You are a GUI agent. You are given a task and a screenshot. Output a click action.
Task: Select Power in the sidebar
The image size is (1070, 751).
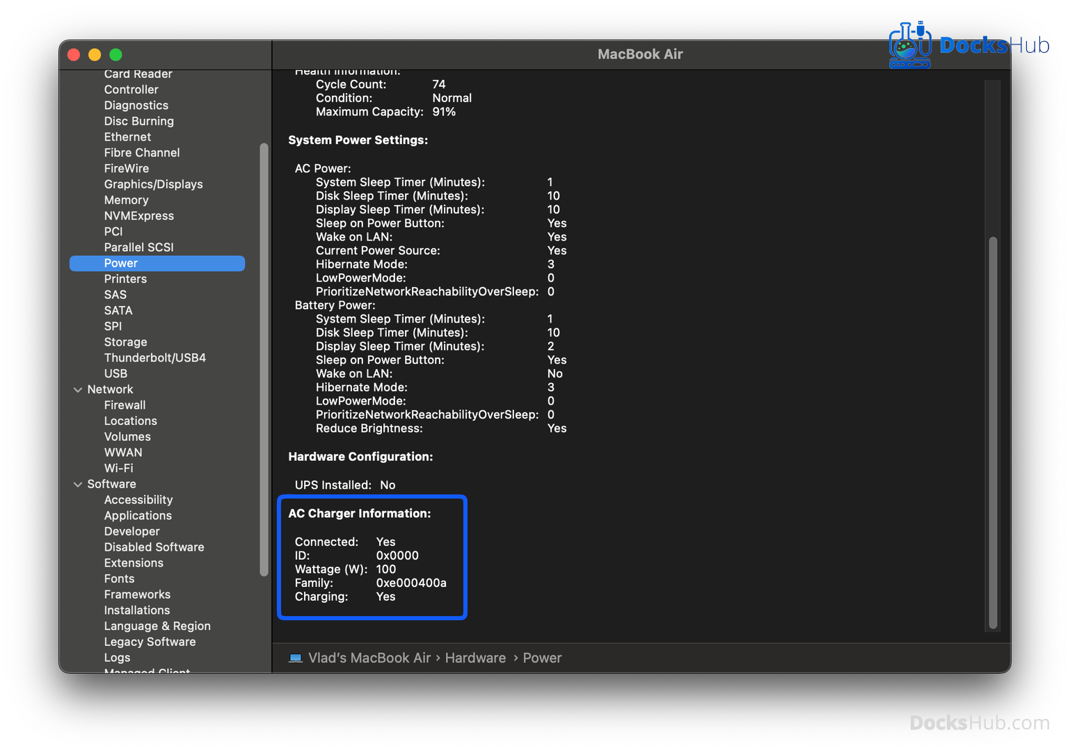click(157, 263)
